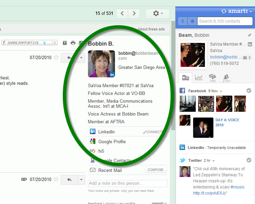Click LinkedIn icon beside SaVoa Member title
The image size is (255, 204).
(250, 44)
